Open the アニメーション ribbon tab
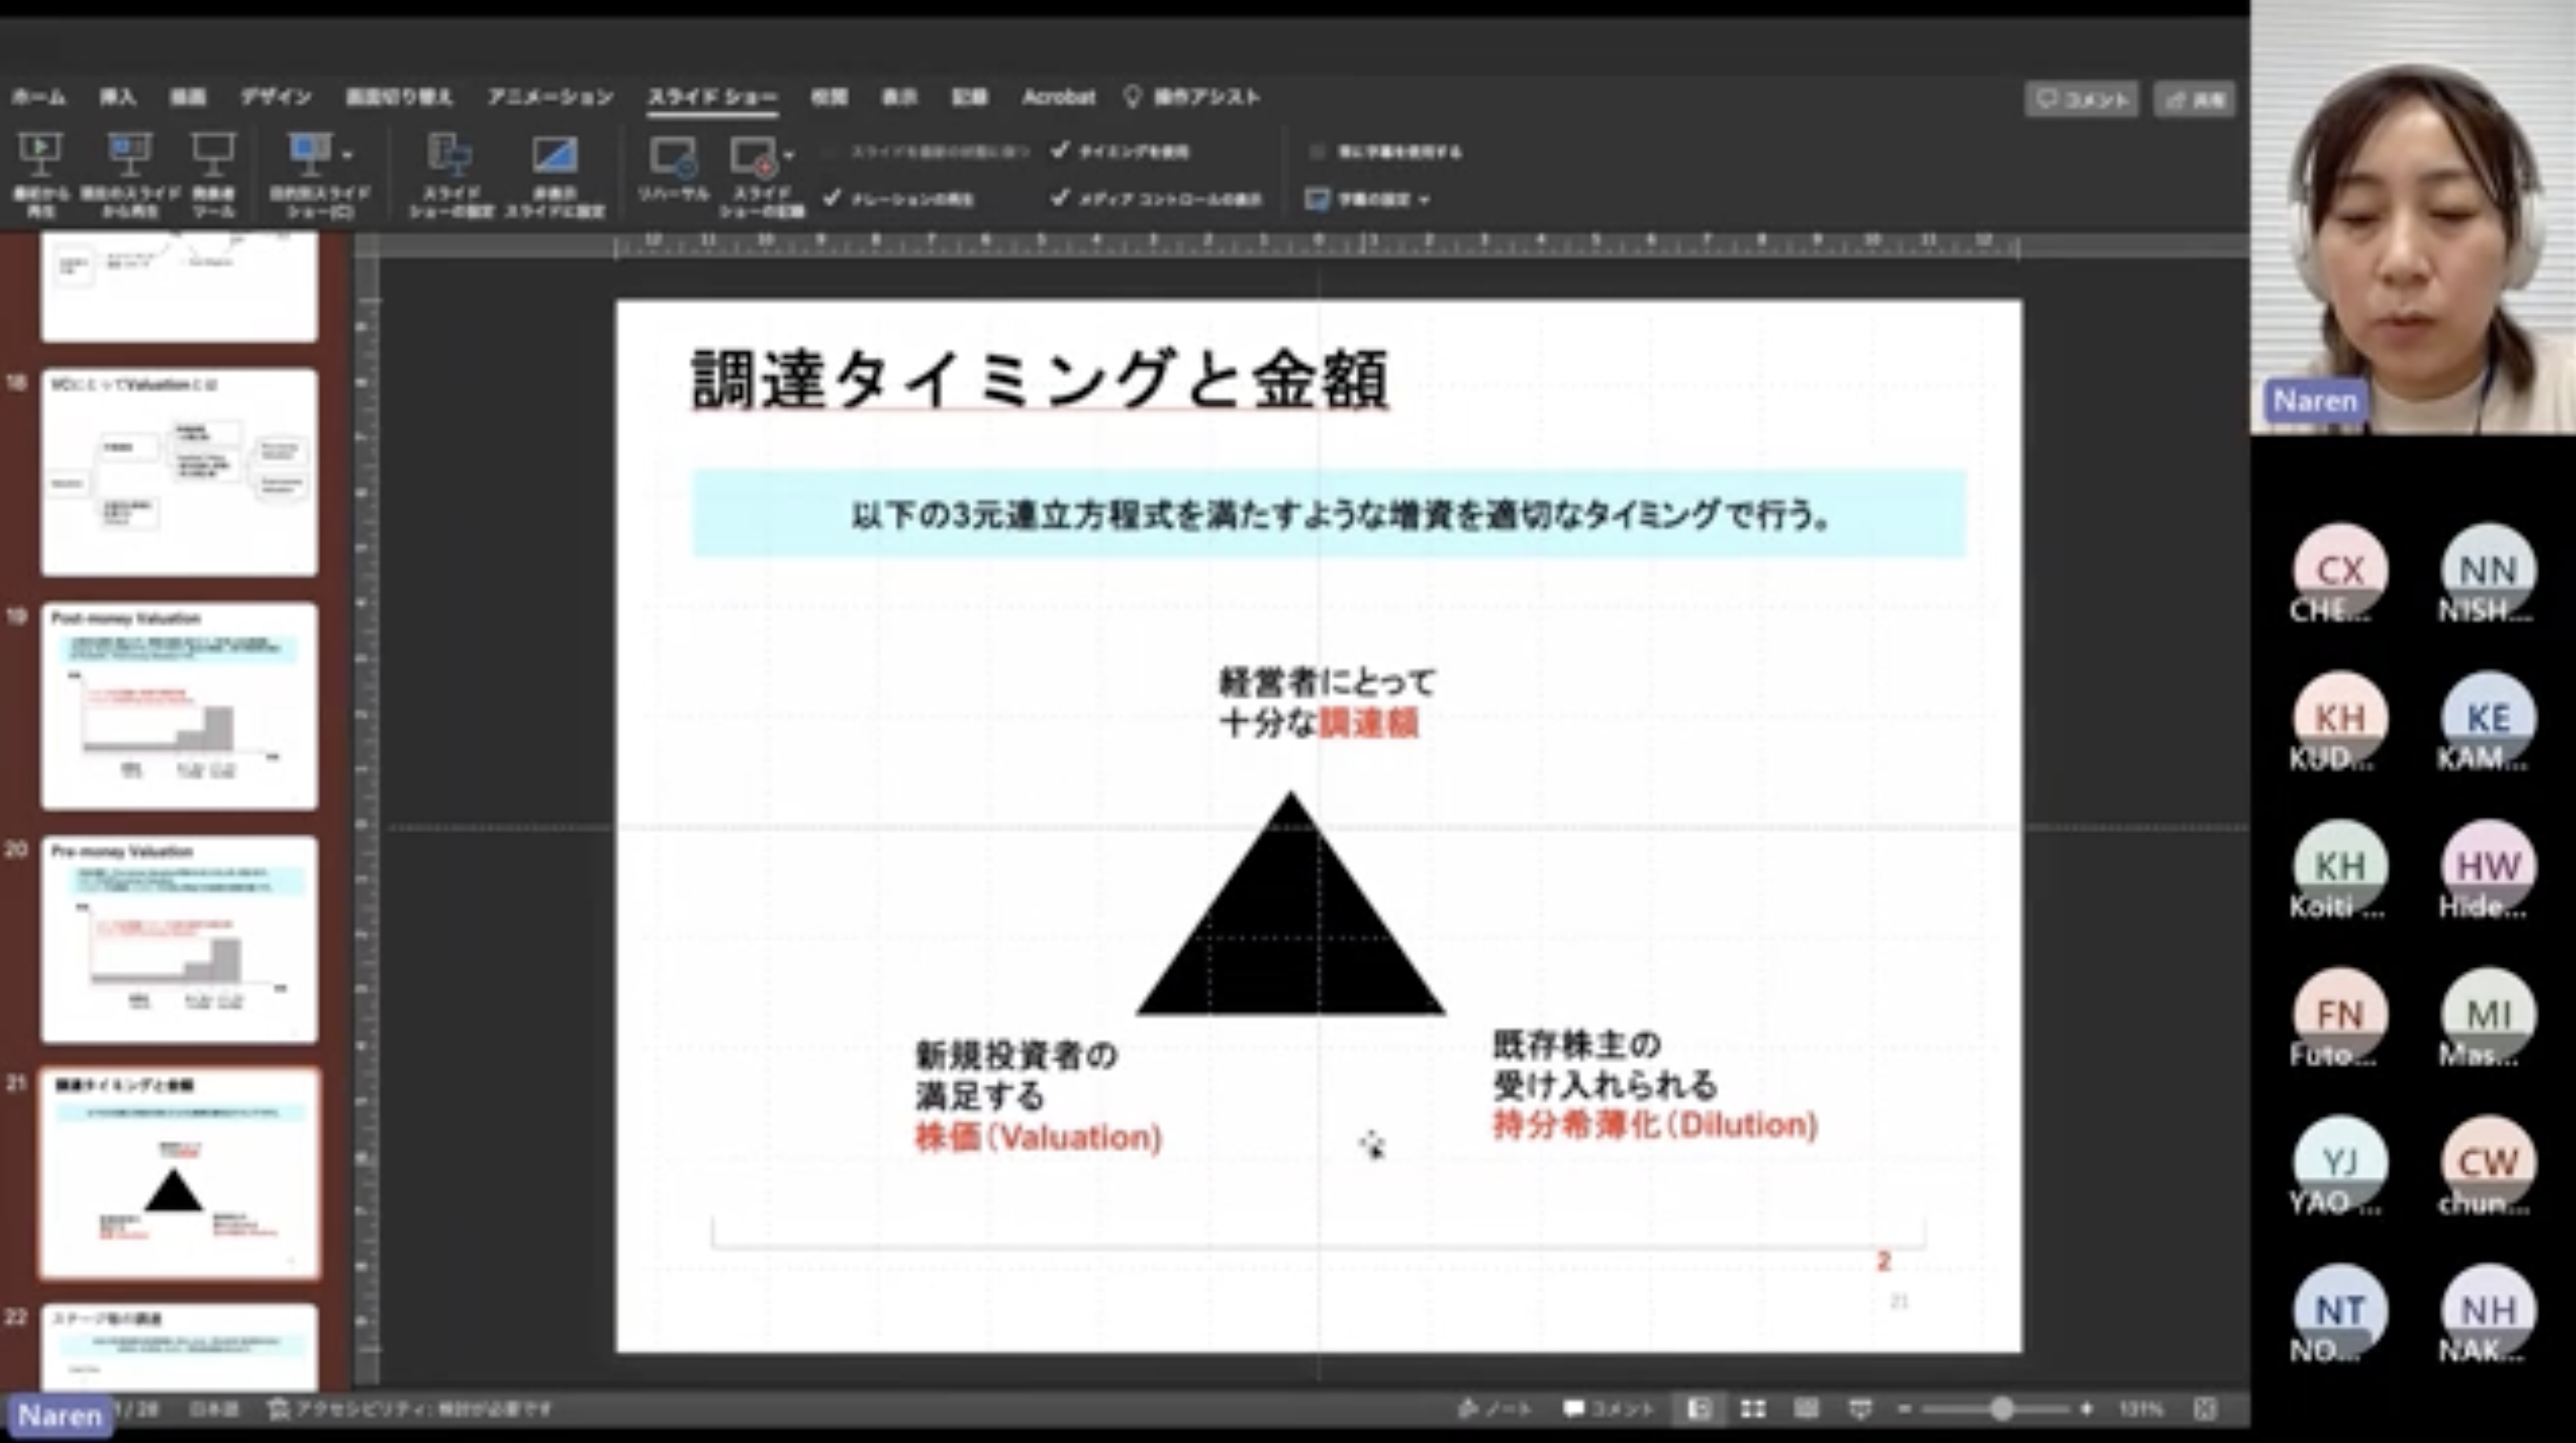 click(x=550, y=97)
